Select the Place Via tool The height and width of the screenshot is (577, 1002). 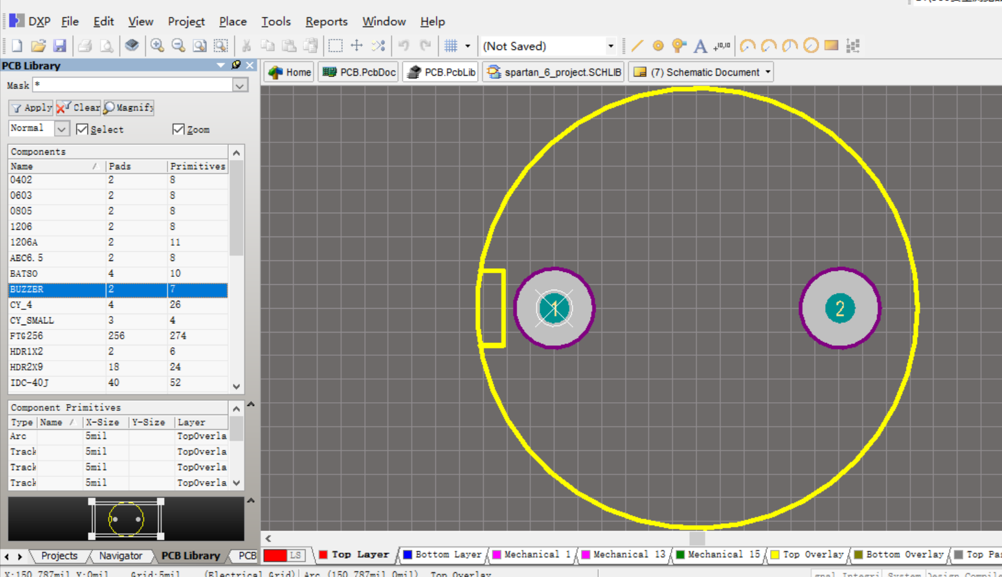(x=679, y=46)
